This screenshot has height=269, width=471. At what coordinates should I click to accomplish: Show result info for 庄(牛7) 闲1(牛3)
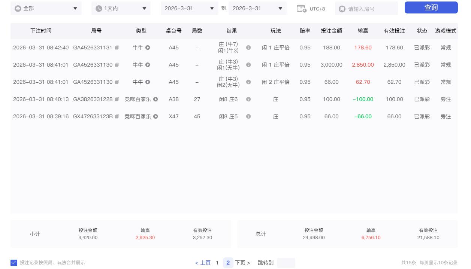click(x=248, y=48)
